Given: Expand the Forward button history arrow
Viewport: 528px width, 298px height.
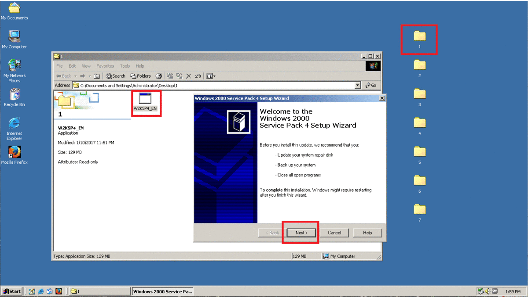Looking at the screenshot, I should [89, 76].
